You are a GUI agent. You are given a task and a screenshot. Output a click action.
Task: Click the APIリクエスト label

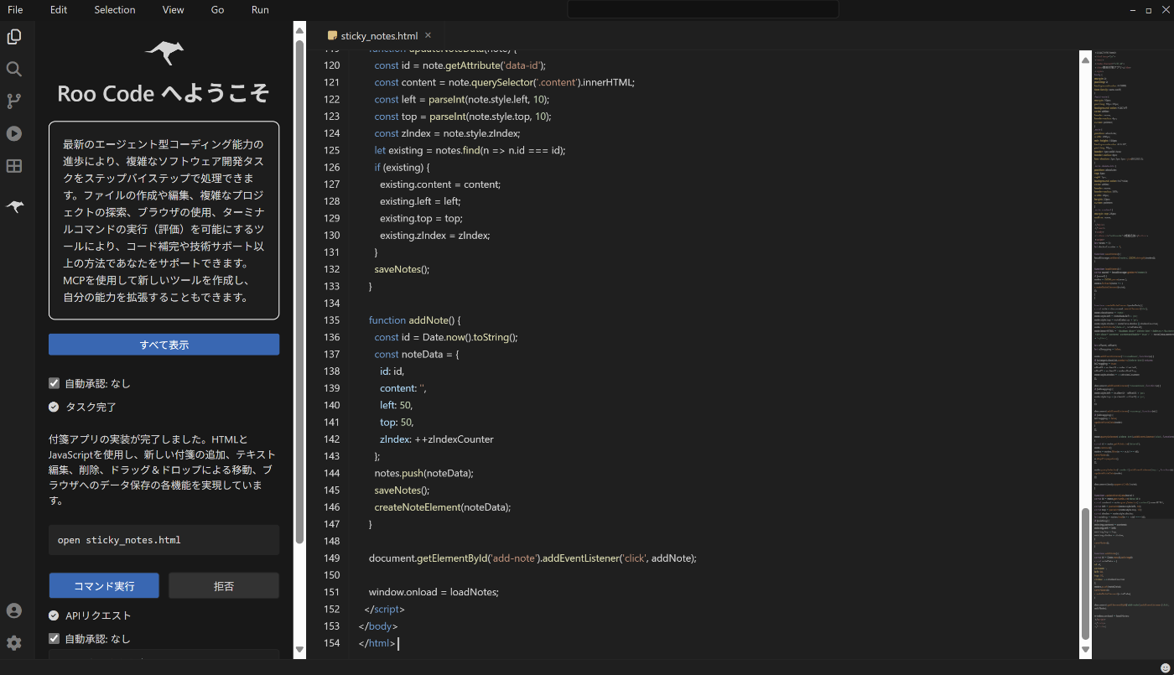pyautogui.click(x=98, y=615)
